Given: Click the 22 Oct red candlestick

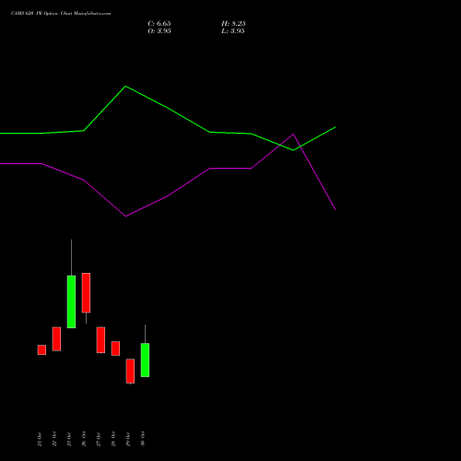Looking at the screenshot, I should 56,338.
